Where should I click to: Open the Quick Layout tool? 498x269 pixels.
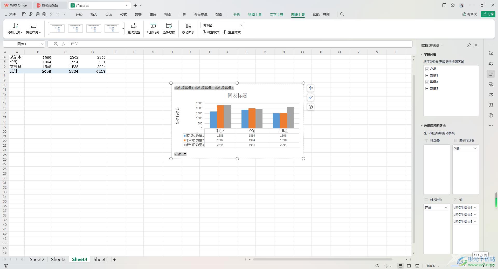(33, 28)
